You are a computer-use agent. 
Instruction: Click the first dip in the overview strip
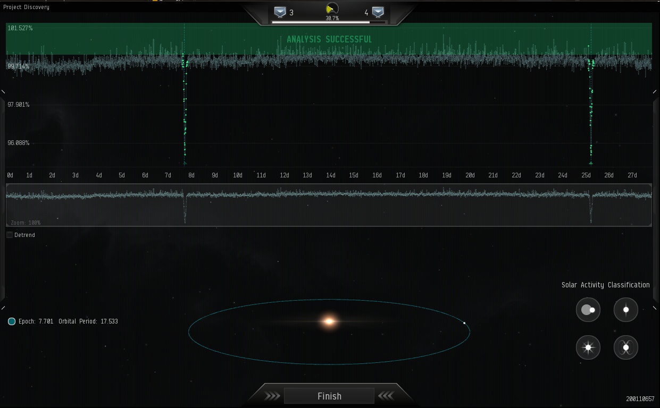[x=185, y=208]
